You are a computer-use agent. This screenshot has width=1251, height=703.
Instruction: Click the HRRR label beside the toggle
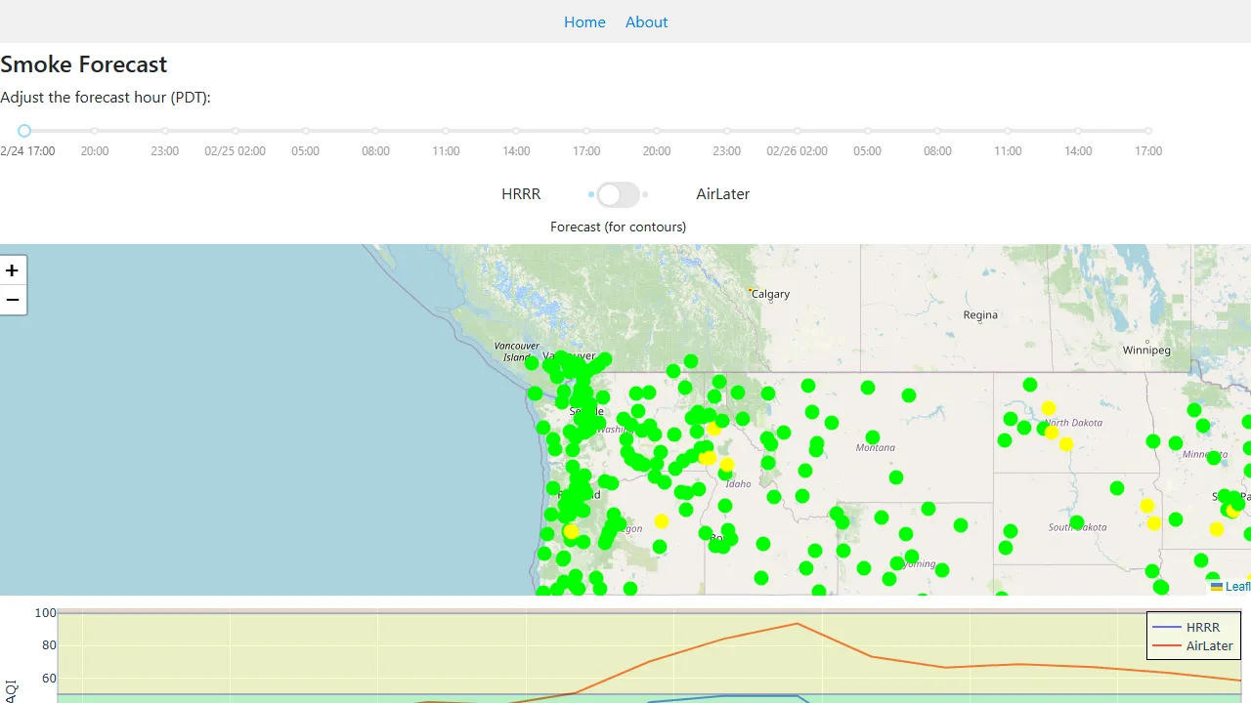[521, 194]
